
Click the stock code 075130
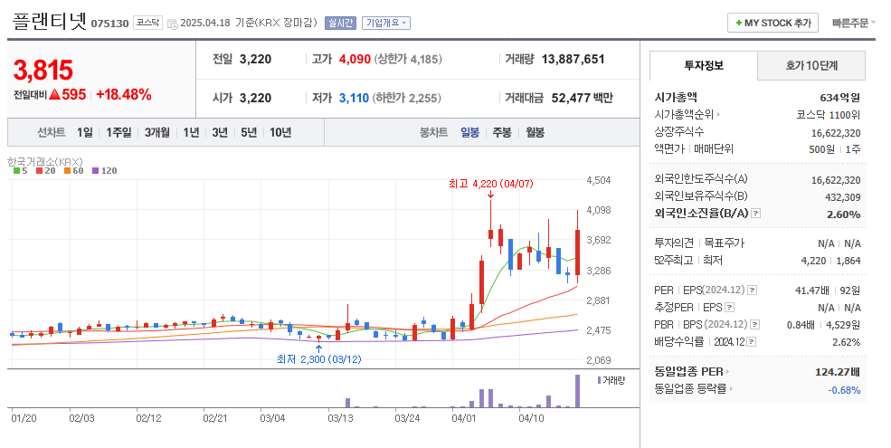point(109,24)
